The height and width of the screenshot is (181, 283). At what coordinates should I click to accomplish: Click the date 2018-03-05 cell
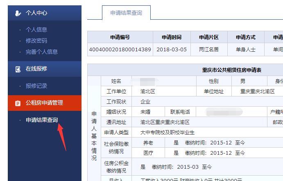point(172,50)
